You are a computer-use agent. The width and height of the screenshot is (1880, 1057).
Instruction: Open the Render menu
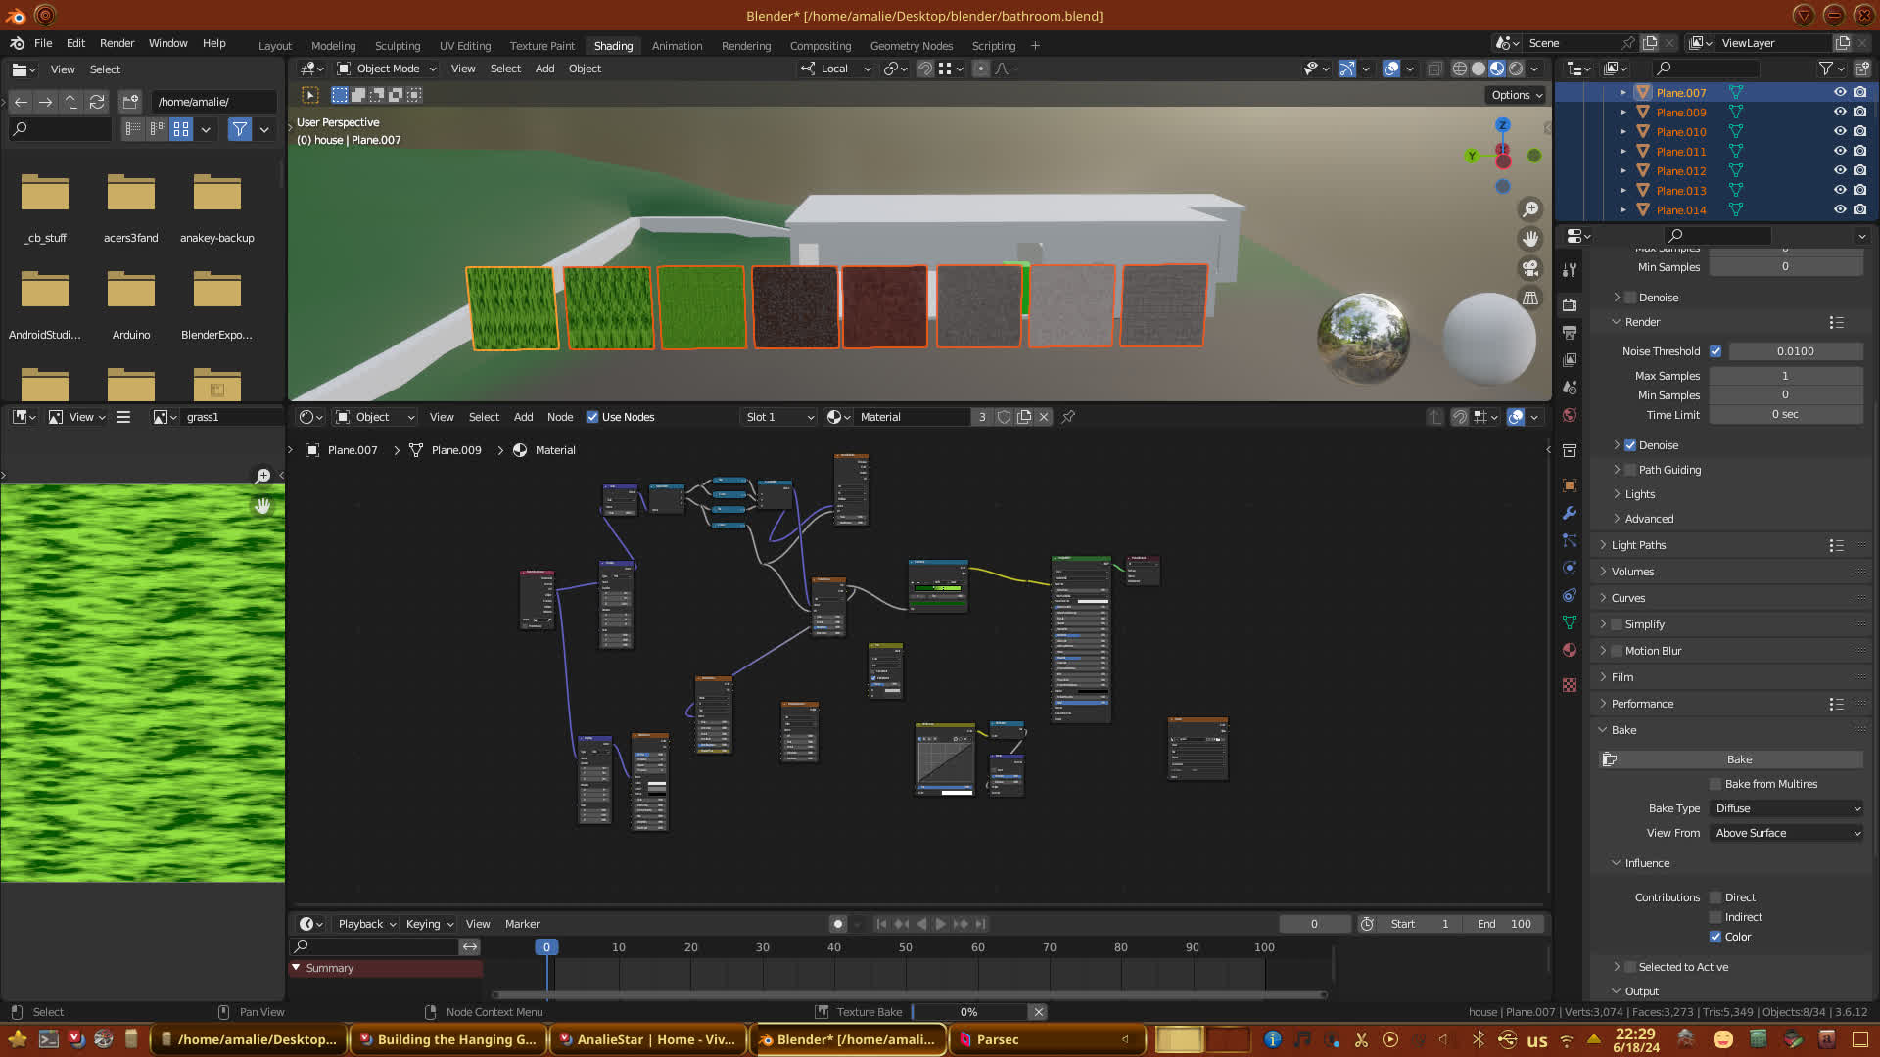[117, 43]
